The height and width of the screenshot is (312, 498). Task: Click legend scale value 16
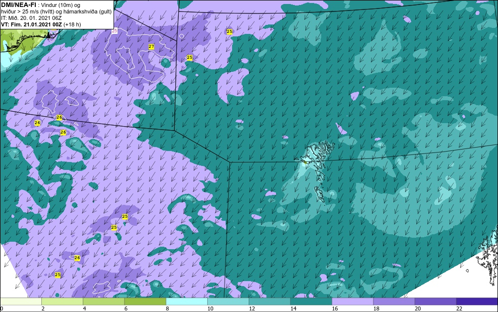click(335, 309)
